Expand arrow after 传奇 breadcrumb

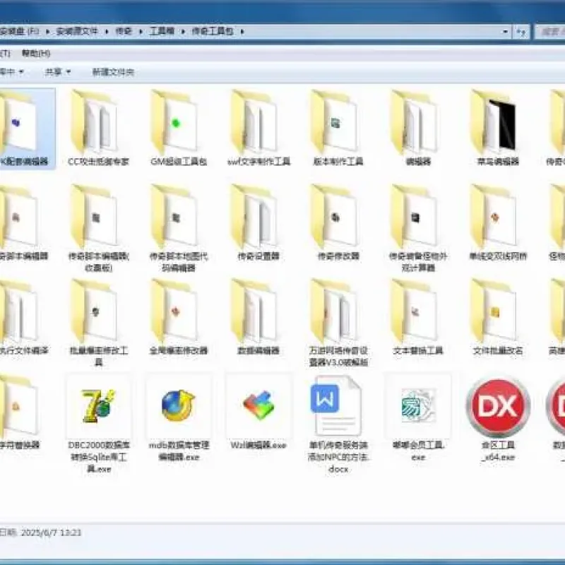141,32
